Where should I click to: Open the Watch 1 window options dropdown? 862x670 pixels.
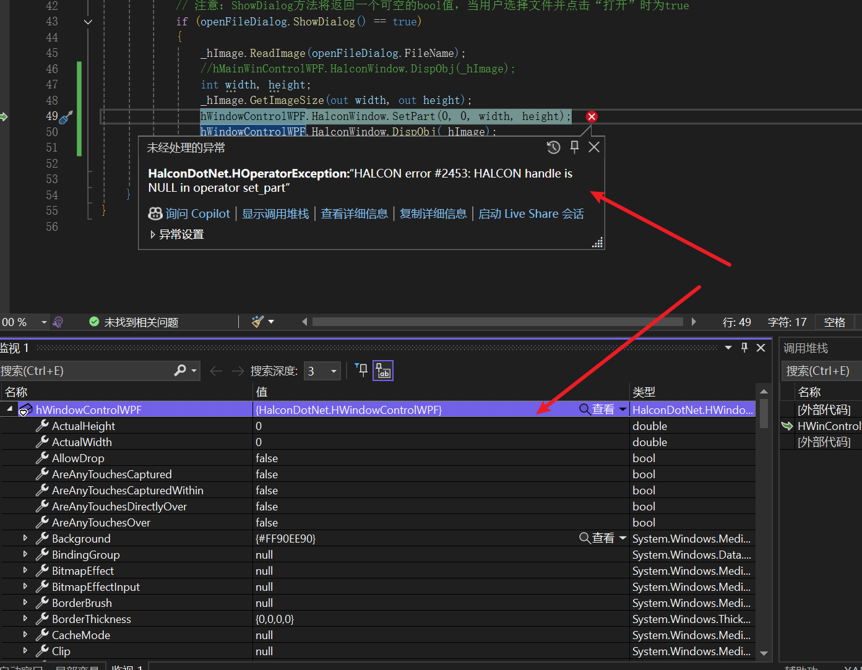point(728,348)
